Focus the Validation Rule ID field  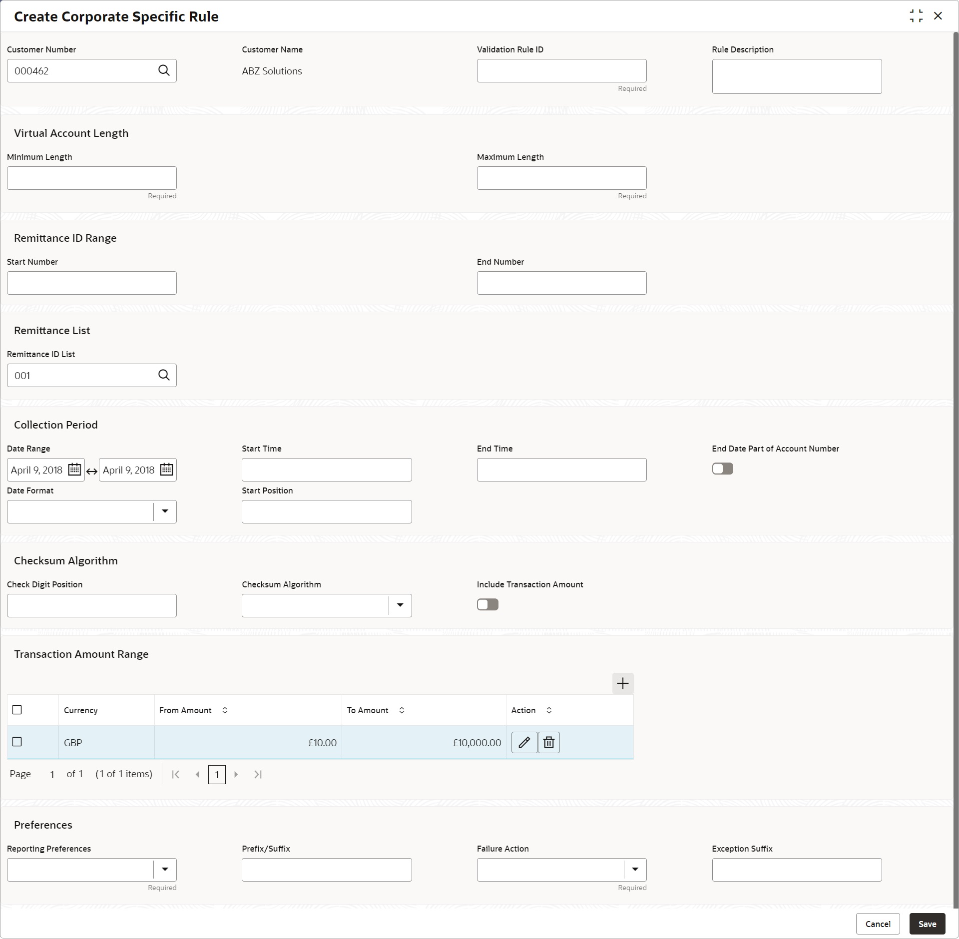[561, 70]
